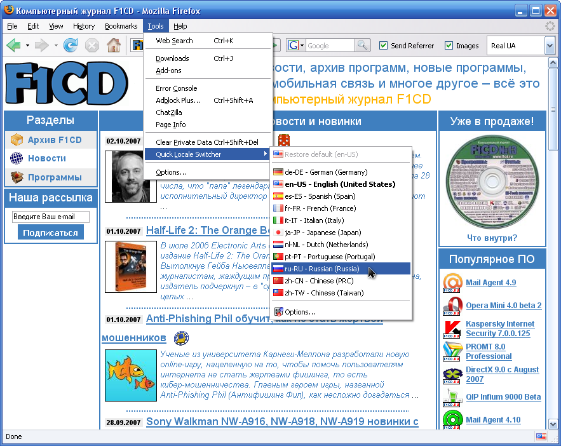This screenshot has height=446, width=561.
Task: Click the Введите Ваш e-mail field
Action: (x=50, y=217)
